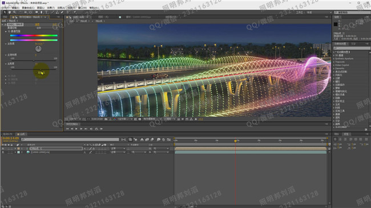Click the timeline layer search field
The image size is (371, 208).
70,140
